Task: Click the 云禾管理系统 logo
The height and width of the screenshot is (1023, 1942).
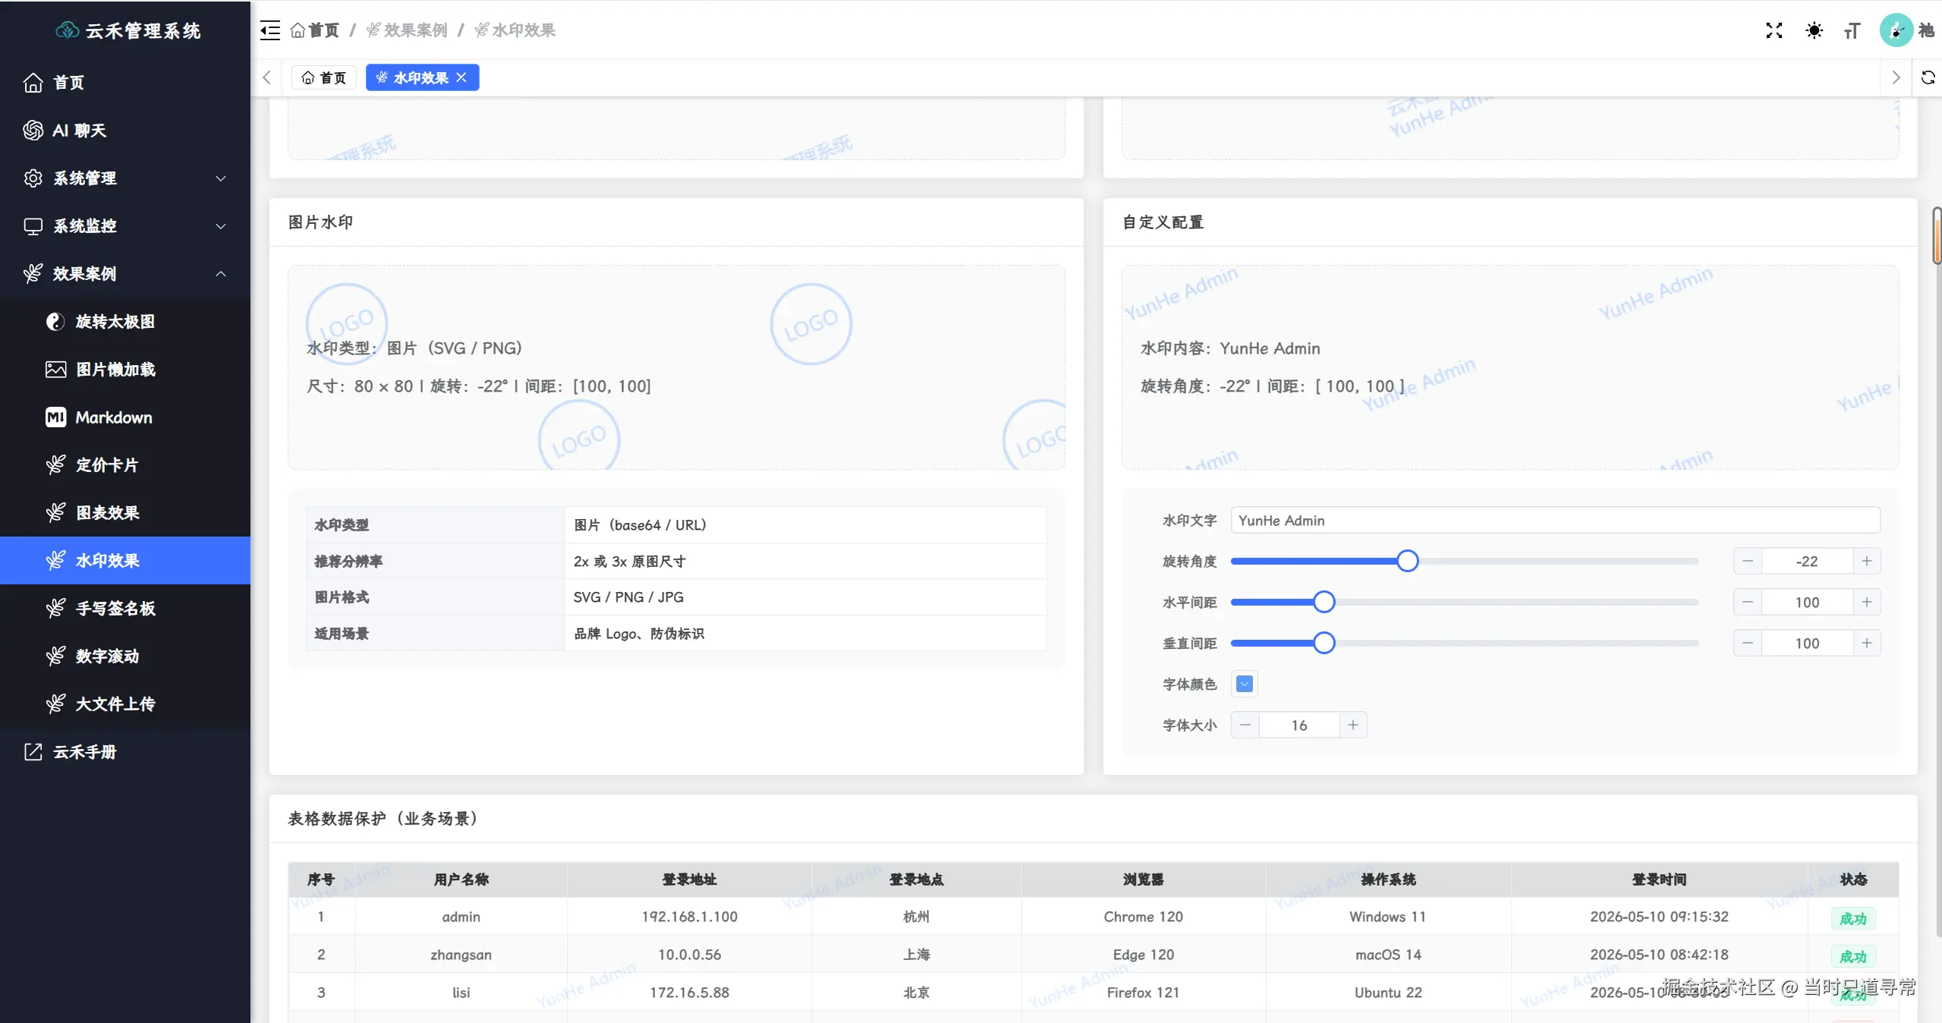Action: coord(127,30)
